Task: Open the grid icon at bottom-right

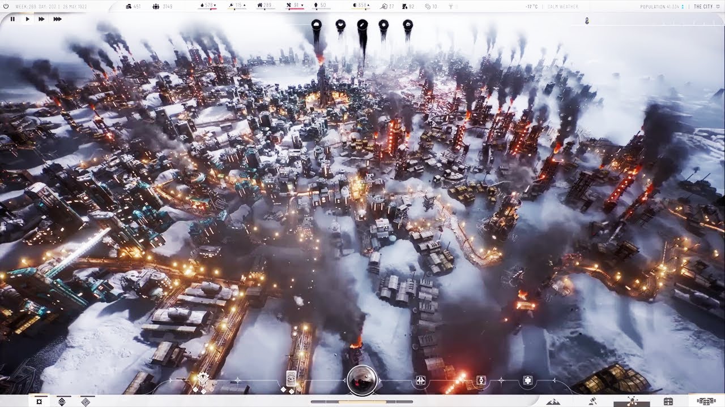Action: coord(668,401)
